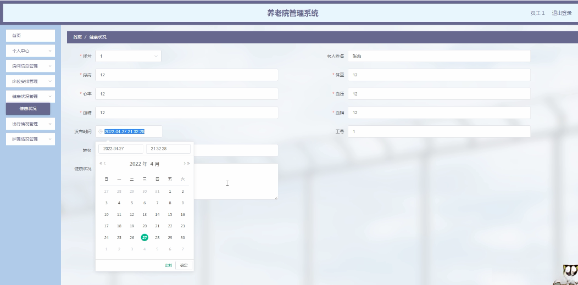Click the 发布时间 datetime field
578x285 pixels.
[x=129, y=131]
